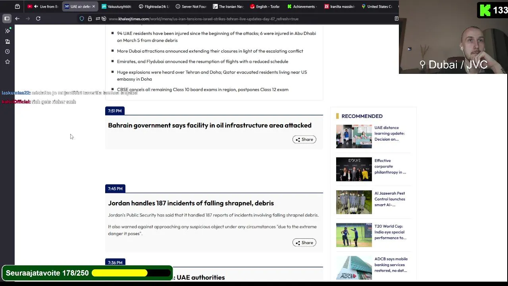The width and height of the screenshot is (508, 286).
Task: Share the Jordan falling shrapnel update
Action: pos(304,243)
